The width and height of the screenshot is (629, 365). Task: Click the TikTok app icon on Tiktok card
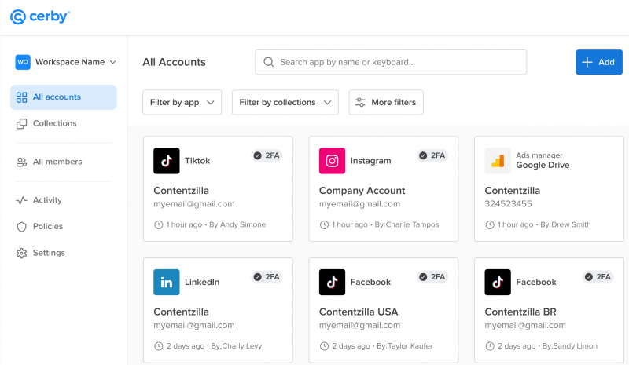[166, 161]
